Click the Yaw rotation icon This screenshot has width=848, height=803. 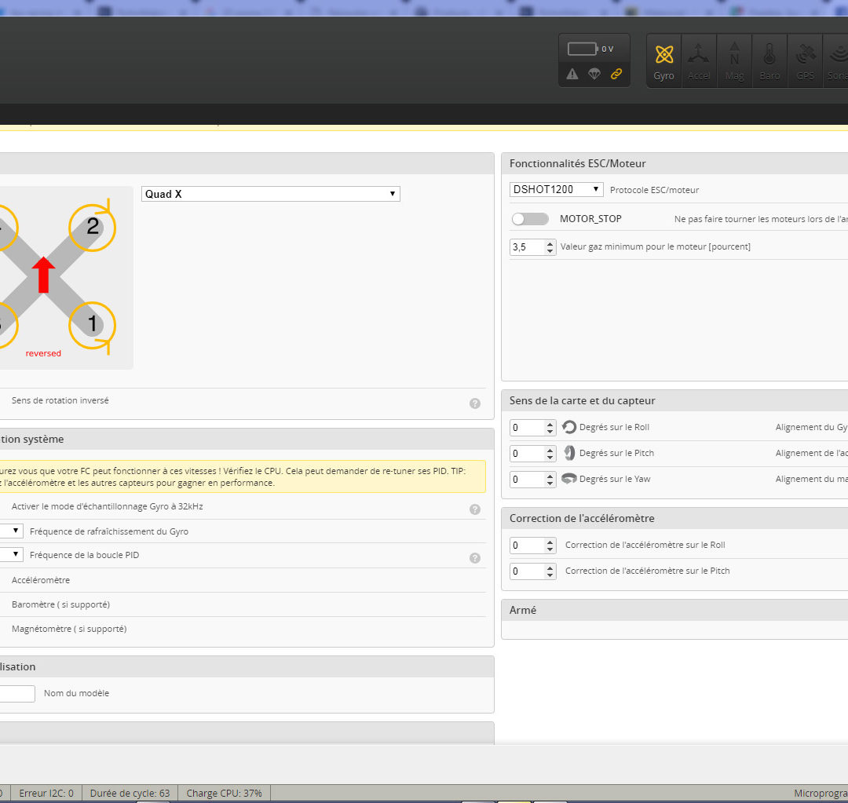click(569, 479)
